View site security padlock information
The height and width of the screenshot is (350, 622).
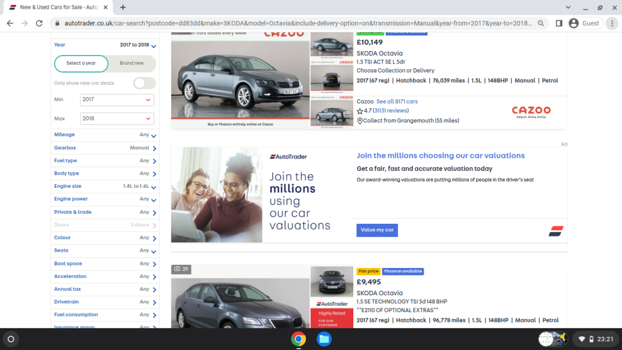click(57, 24)
